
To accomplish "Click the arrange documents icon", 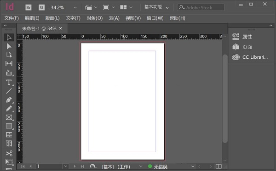I will click(123, 7).
